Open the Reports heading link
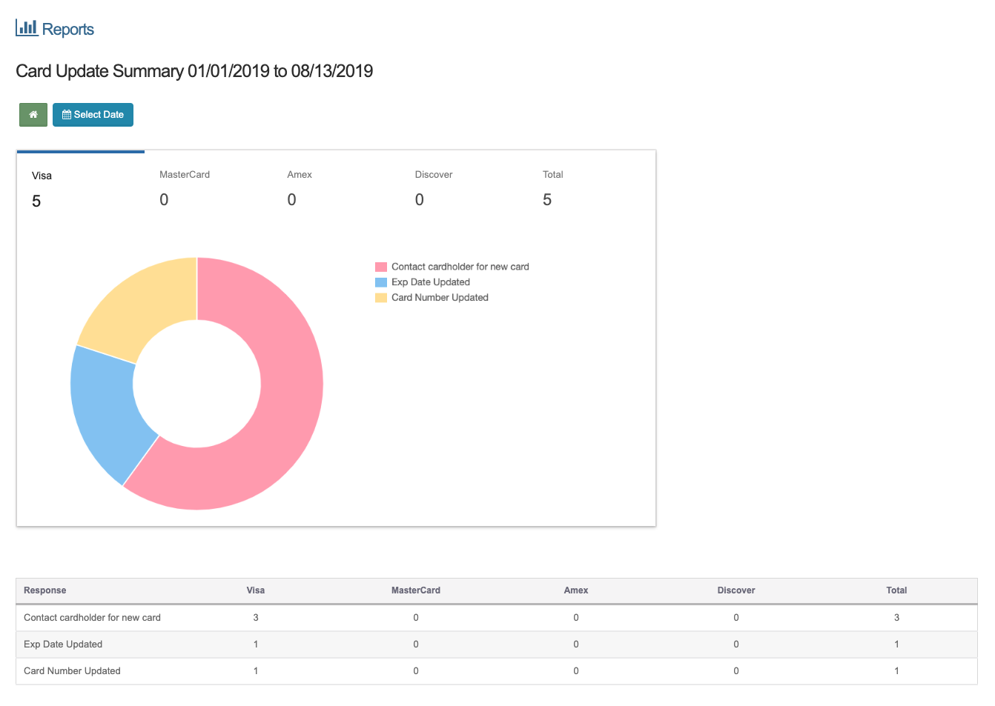Screen dimensions: 995x706 pyautogui.click(x=67, y=30)
